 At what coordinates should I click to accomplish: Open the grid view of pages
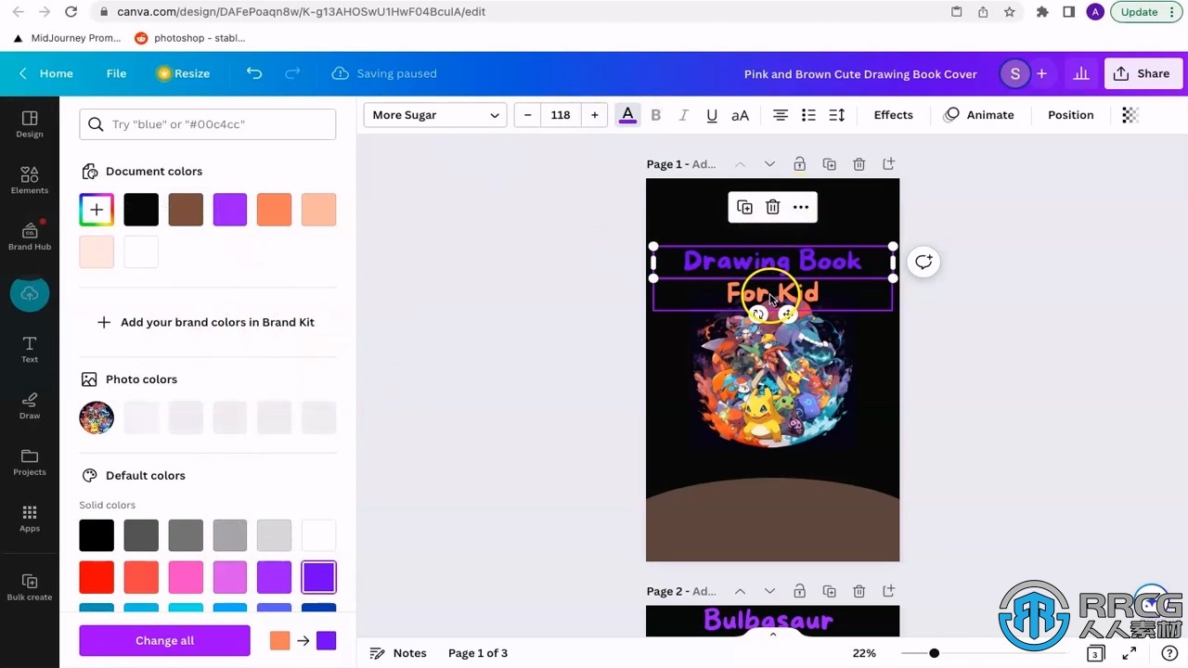[x=1095, y=653]
